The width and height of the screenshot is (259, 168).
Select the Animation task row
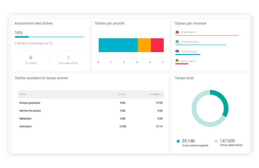(x=91, y=126)
